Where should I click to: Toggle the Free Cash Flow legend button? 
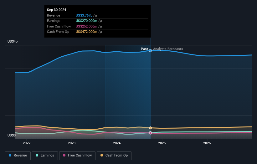point(77,156)
